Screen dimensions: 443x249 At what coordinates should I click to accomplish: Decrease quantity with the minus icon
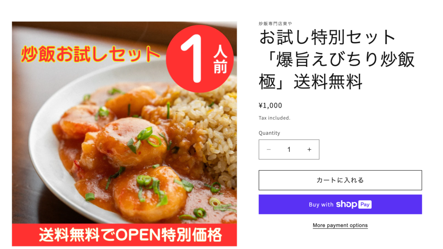tap(269, 149)
